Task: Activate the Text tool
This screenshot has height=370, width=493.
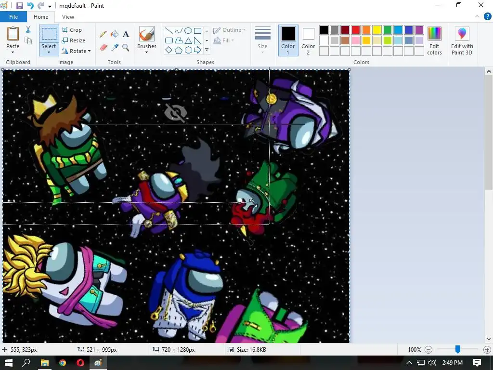Action: tap(126, 34)
